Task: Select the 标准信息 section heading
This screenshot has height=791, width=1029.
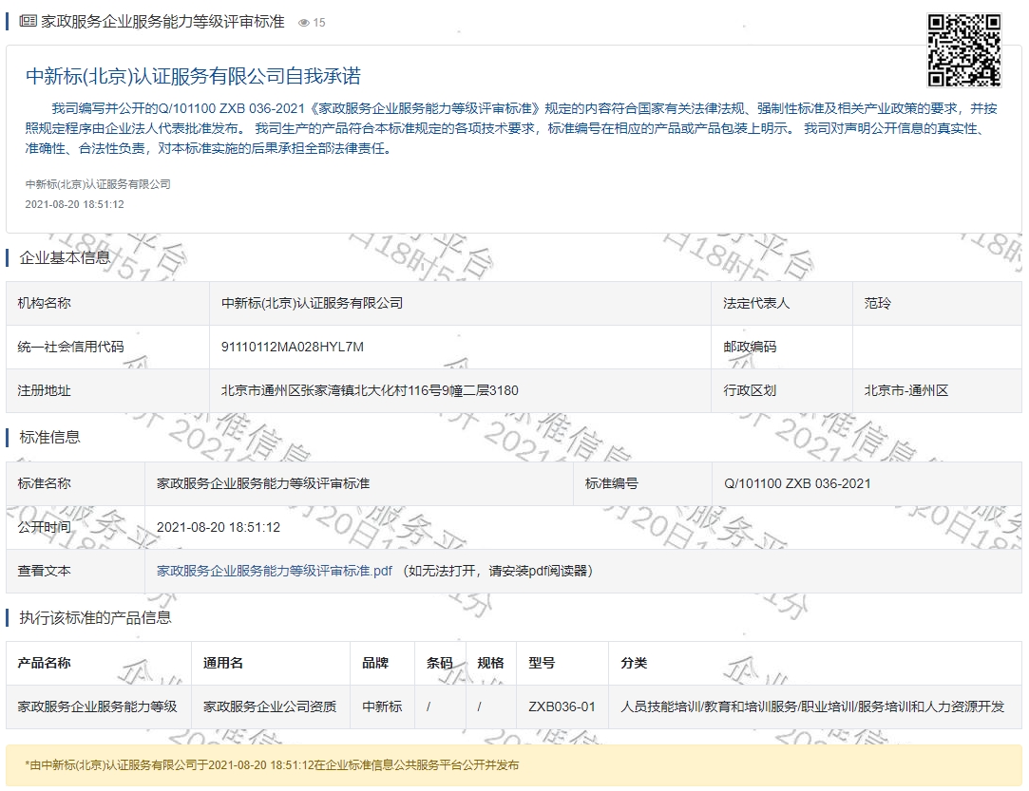Action: click(x=49, y=438)
